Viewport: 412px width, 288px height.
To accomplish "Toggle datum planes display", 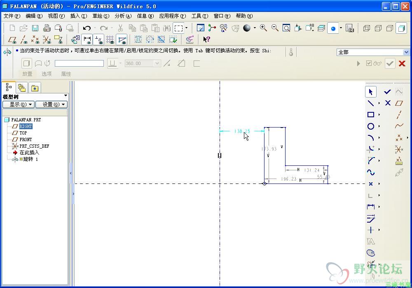I will [12, 39].
